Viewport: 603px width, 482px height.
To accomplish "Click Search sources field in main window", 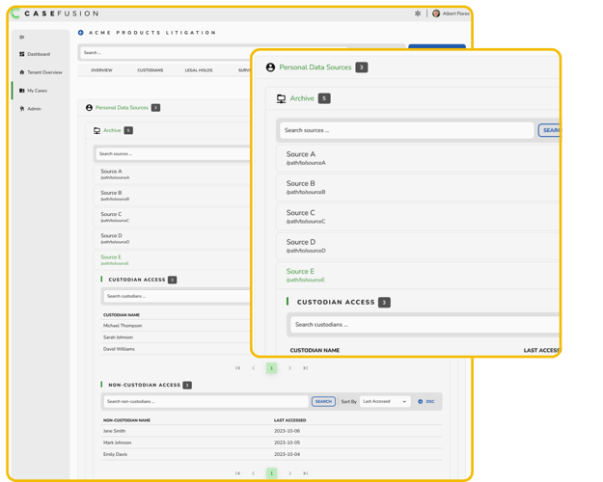I will coord(173,154).
